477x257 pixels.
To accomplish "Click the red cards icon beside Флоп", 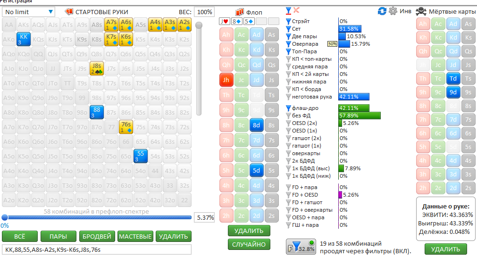I will (239, 12).
